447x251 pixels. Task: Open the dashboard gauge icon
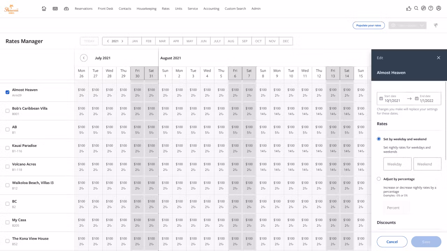click(66, 9)
